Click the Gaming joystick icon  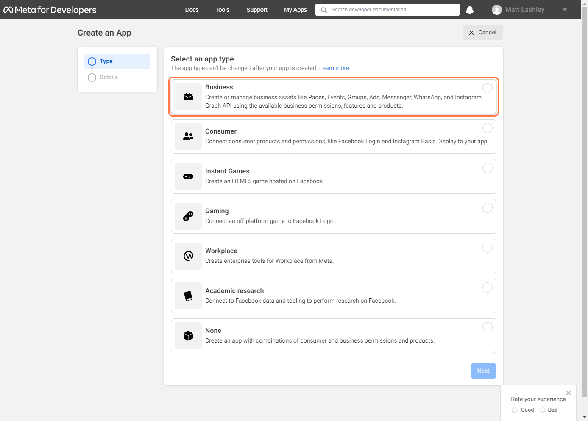[x=188, y=216]
